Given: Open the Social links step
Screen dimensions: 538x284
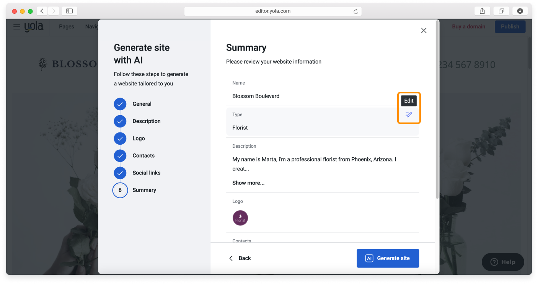Looking at the screenshot, I should [146, 173].
